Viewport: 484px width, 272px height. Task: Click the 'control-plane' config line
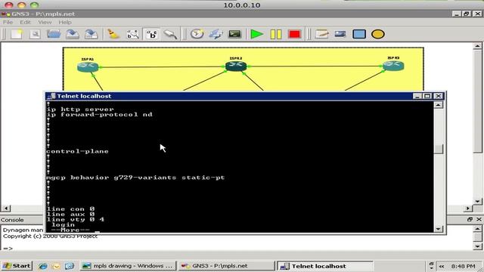pos(77,151)
